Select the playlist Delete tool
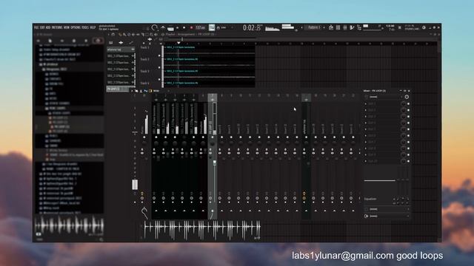This screenshot has height=266, width=474. pos(128,35)
